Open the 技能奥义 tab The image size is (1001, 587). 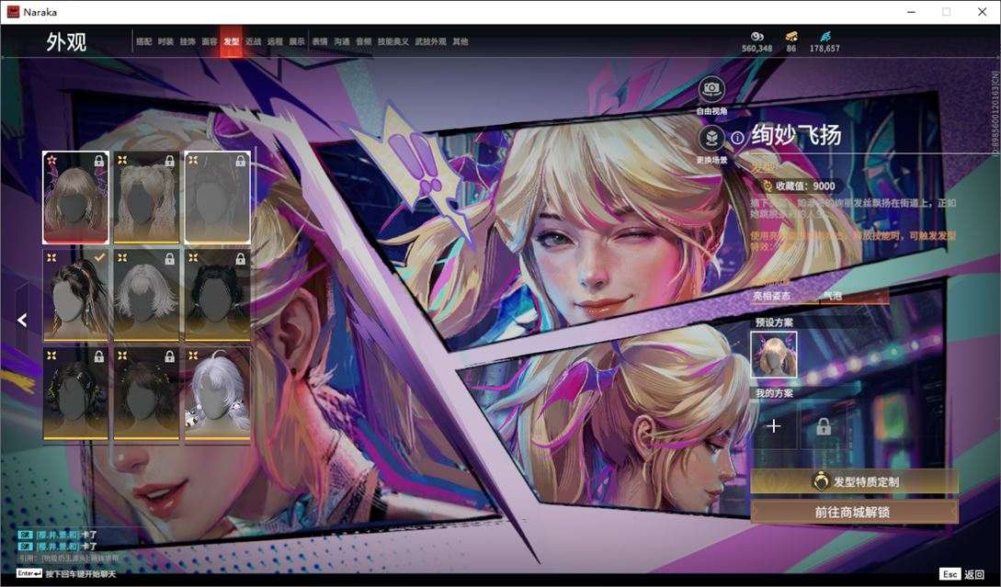click(x=392, y=41)
